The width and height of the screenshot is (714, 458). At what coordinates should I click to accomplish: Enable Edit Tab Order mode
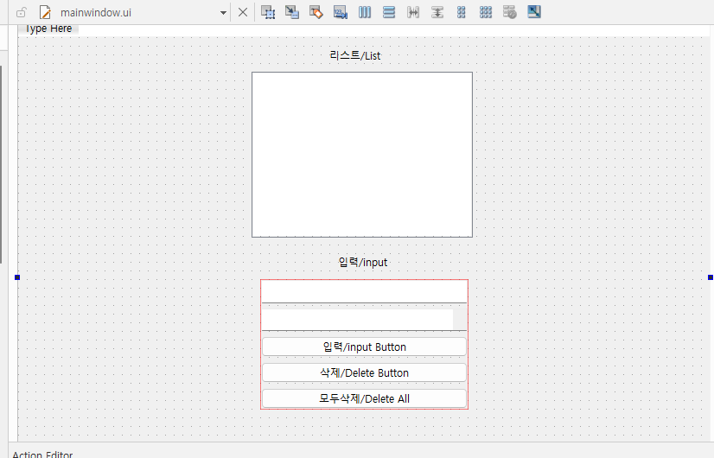coord(341,12)
